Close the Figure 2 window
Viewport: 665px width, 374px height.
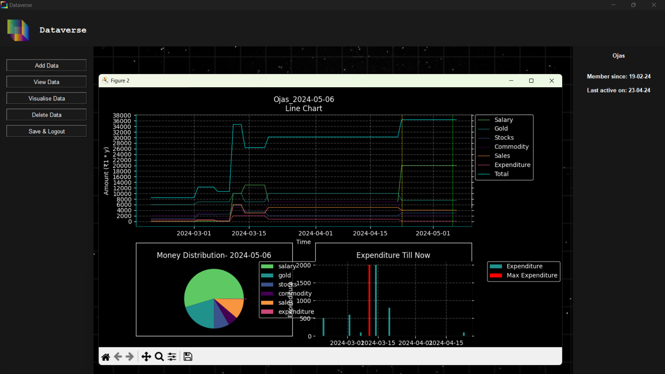point(552,81)
